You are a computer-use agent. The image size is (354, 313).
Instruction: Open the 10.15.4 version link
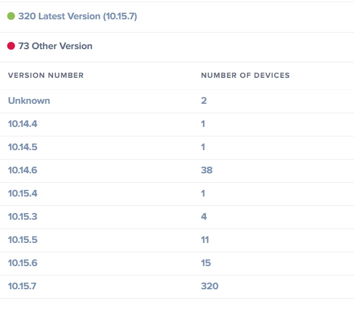[23, 194]
